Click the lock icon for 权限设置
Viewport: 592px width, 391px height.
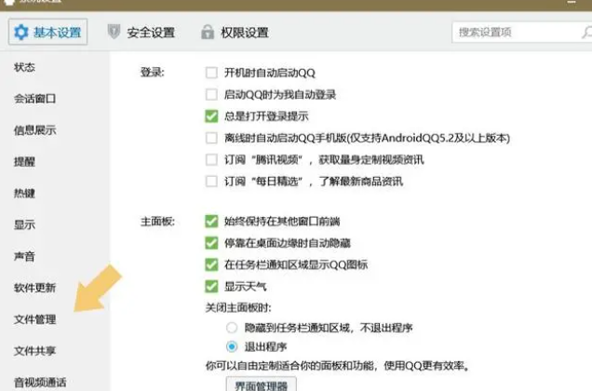[207, 33]
